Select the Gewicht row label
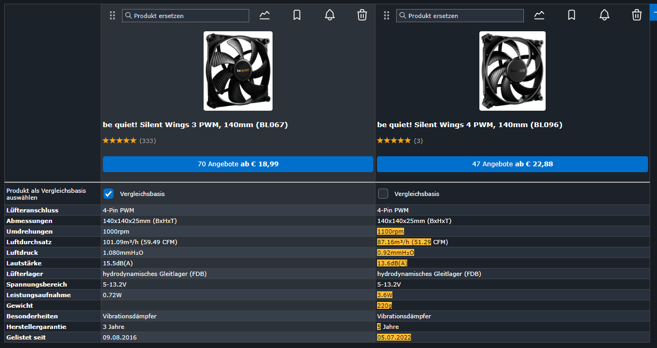This screenshot has width=657, height=348. 20,306
